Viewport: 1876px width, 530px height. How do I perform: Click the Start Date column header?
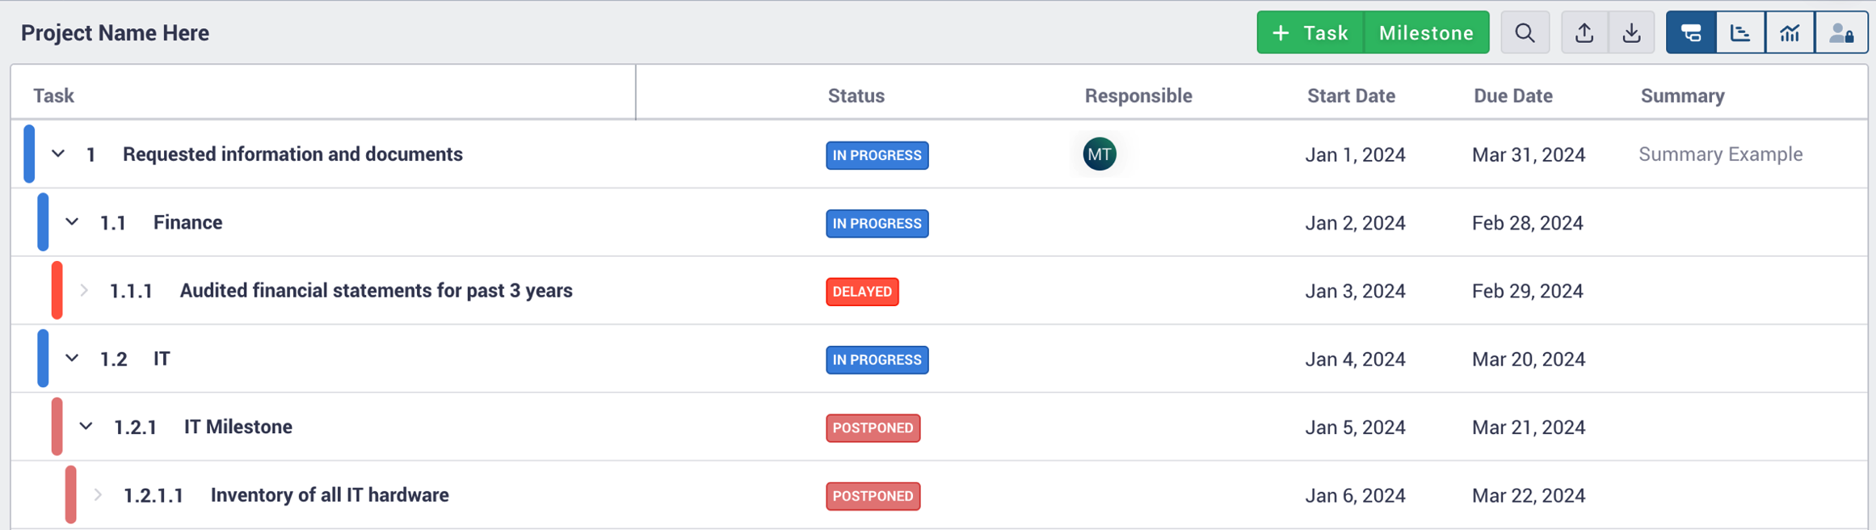[x=1351, y=95]
